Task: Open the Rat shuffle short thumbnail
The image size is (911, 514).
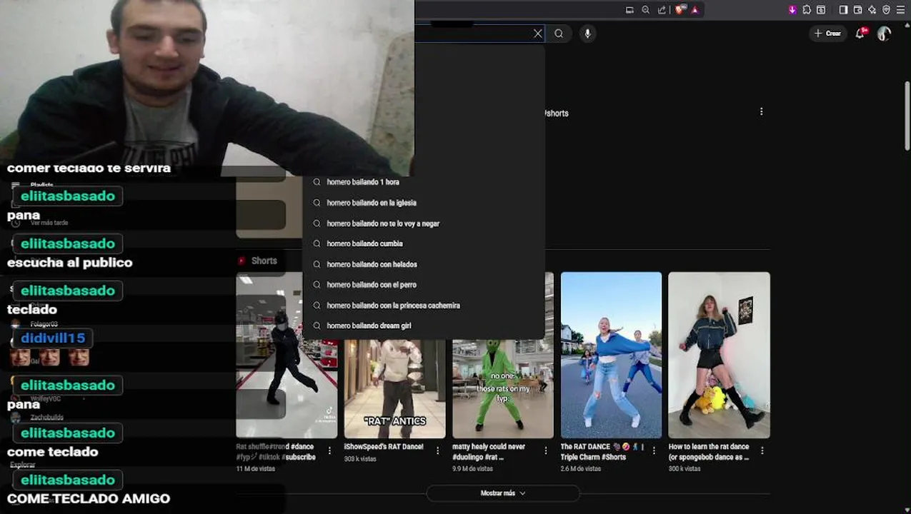Action: click(287, 355)
